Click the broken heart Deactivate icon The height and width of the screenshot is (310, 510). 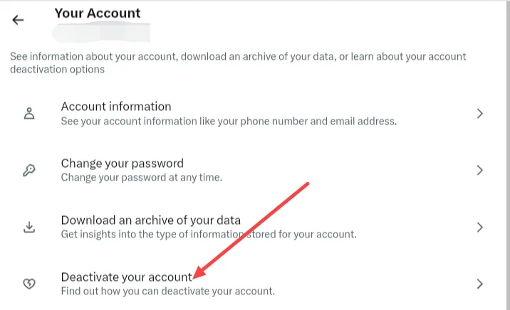[x=29, y=284]
